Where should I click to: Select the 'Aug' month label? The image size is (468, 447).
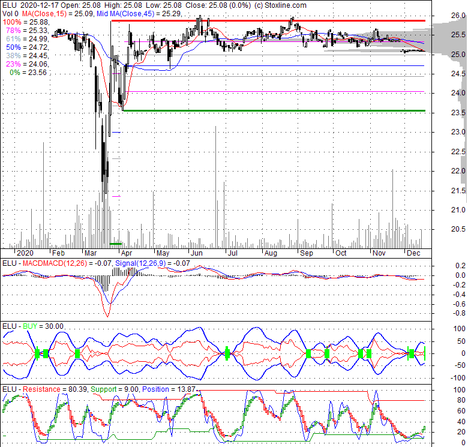coord(271,253)
